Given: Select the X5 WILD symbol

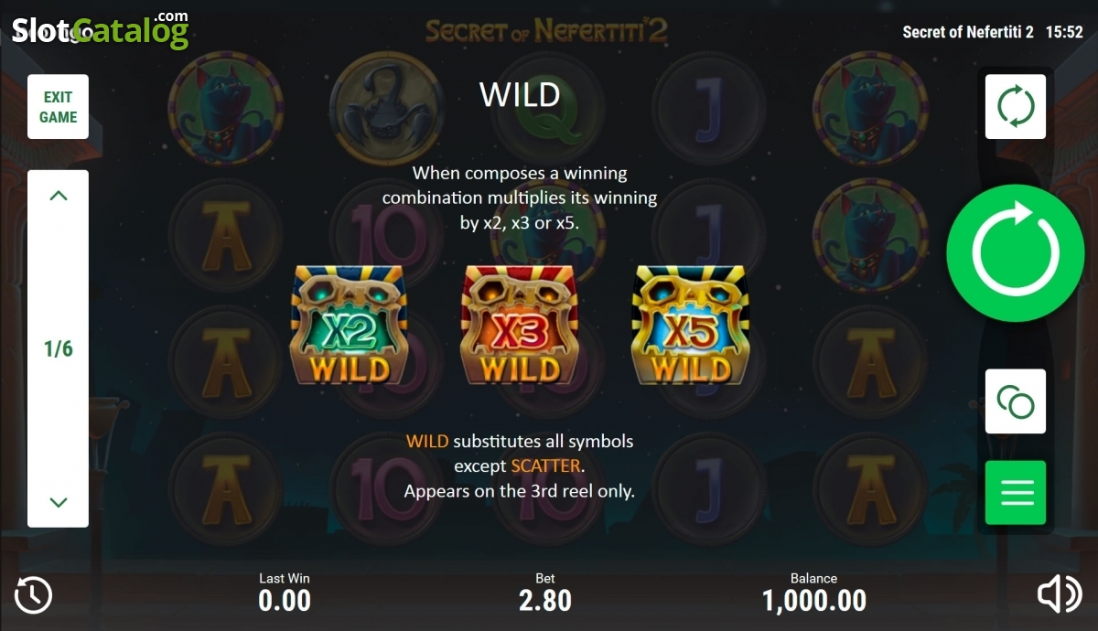Looking at the screenshot, I should point(690,326).
